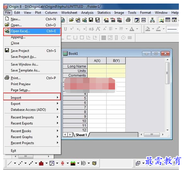
Task: Click the superscript x² icon
Action: pyautogui.click(x=72, y=29)
